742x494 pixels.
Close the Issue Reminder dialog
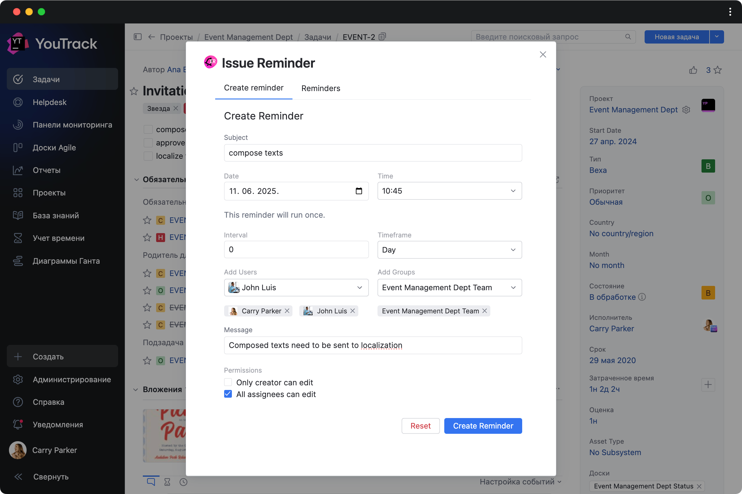tap(543, 55)
